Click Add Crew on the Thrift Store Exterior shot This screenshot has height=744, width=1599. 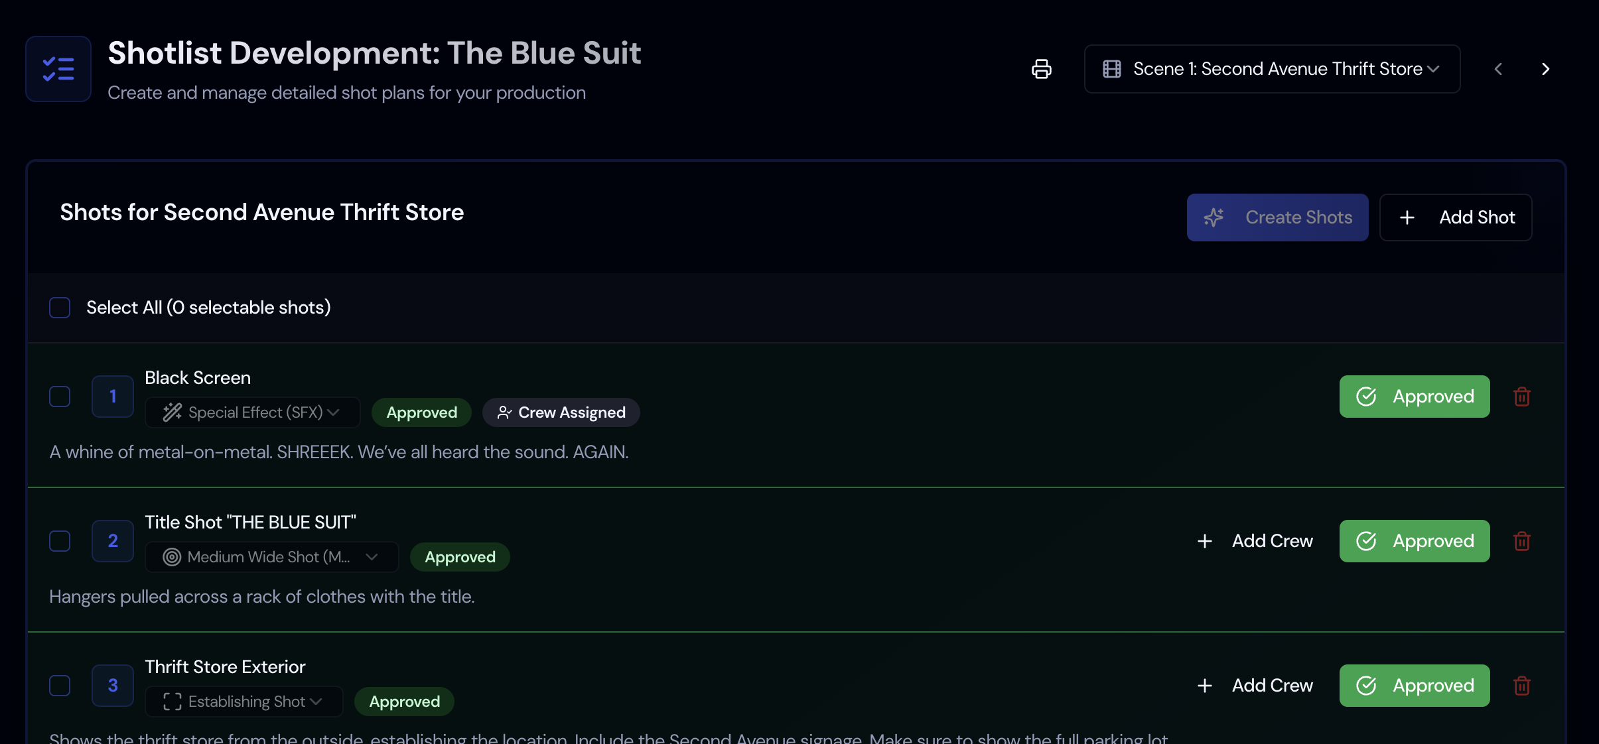[x=1272, y=685]
